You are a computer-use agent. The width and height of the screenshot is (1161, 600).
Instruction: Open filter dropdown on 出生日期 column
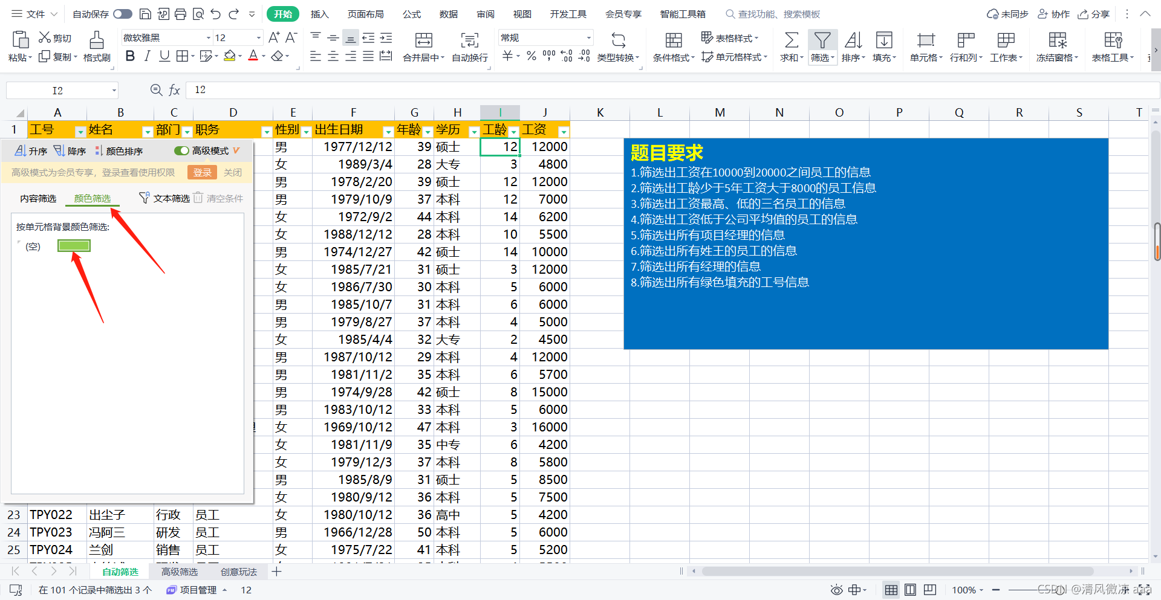tap(388, 131)
